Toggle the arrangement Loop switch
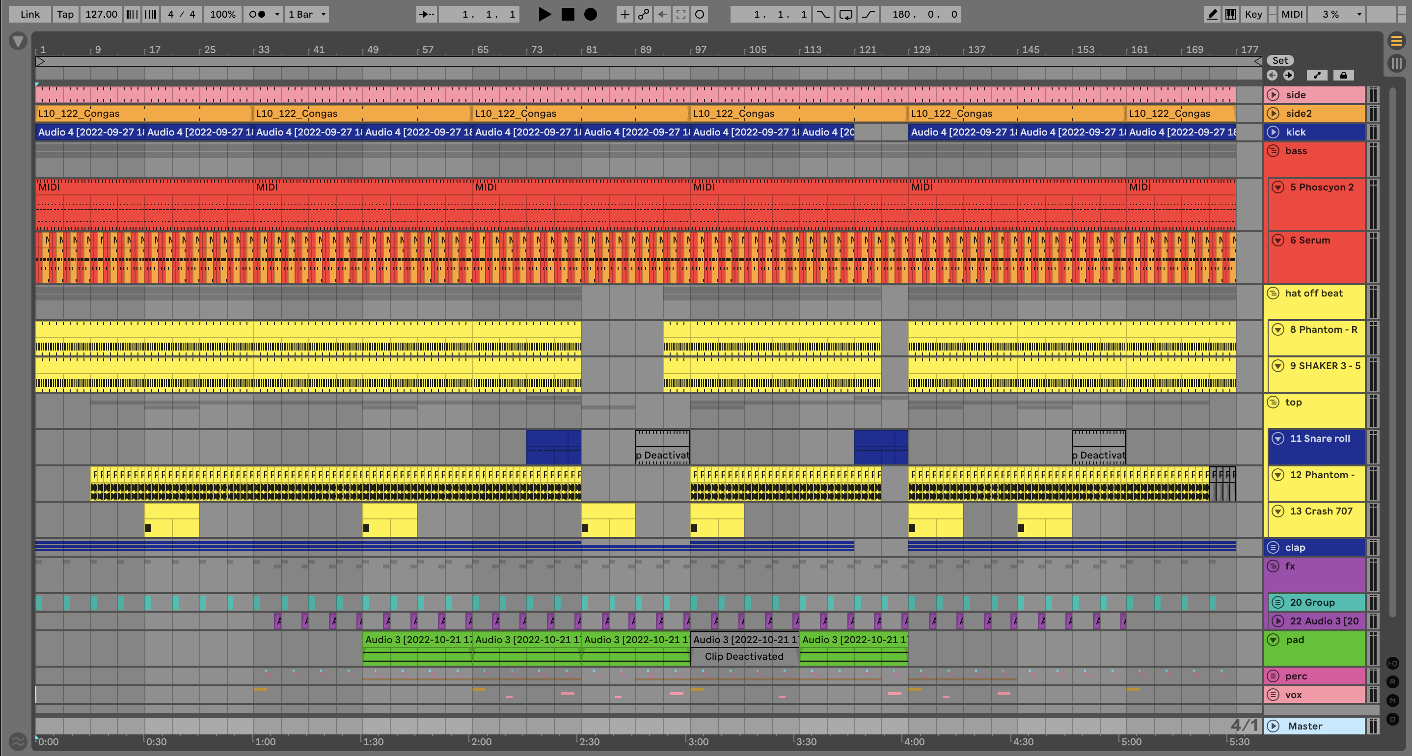 [846, 14]
